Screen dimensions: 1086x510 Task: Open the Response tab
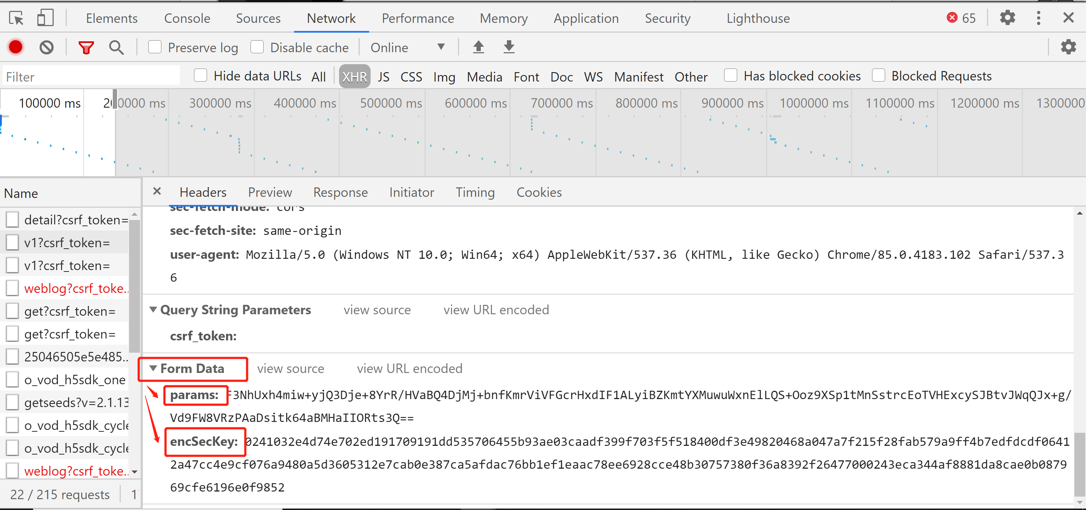coord(340,192)
